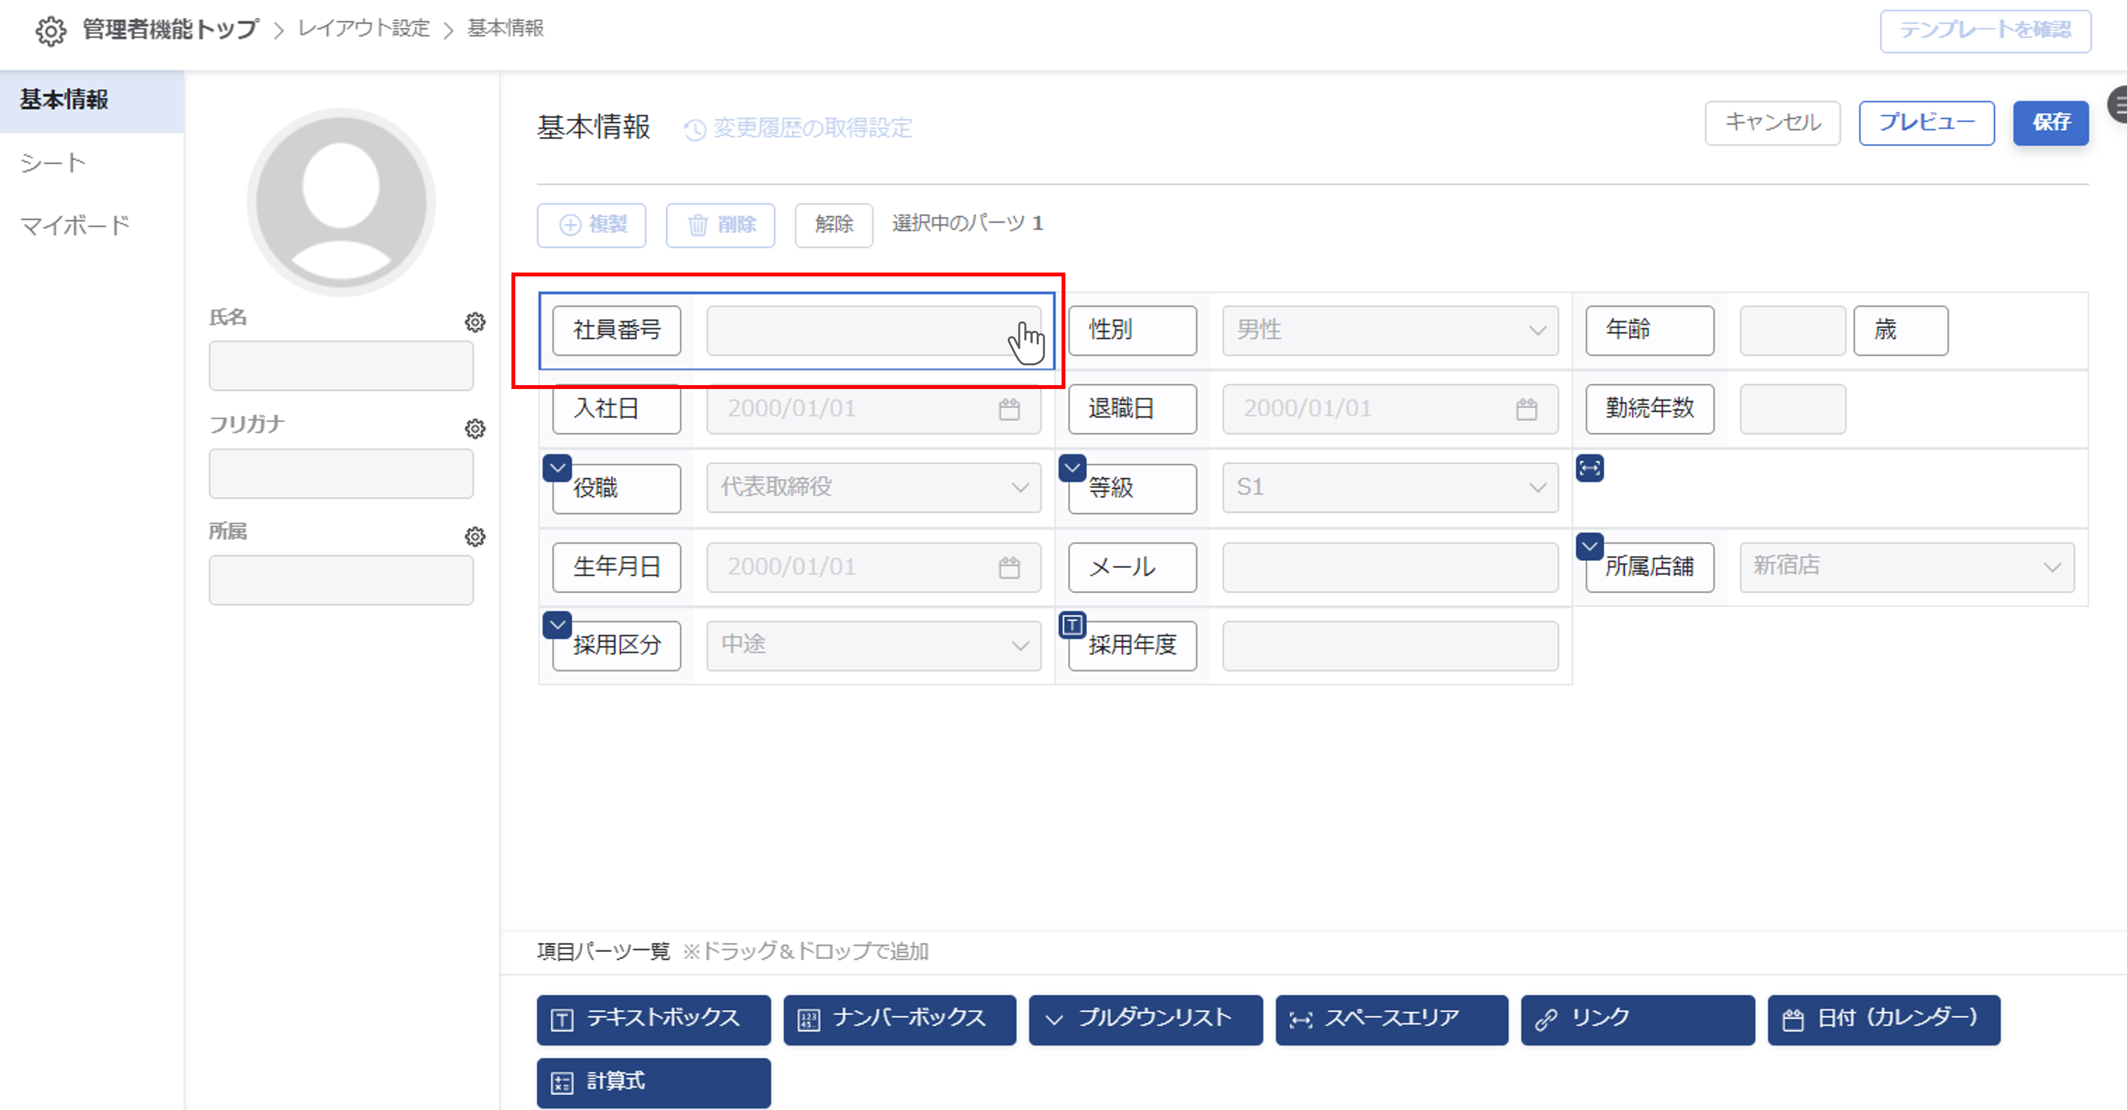Click the calendar icon in 入社日 field
The height and width of the screenshot is (1110, 2127).
point(1009,409)
